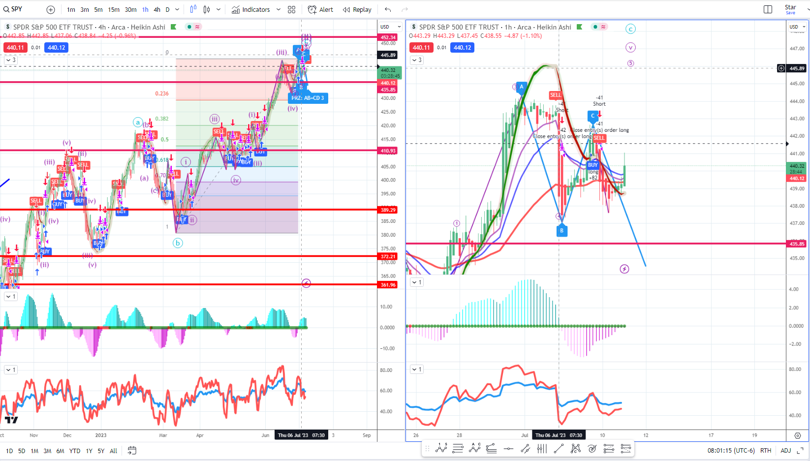
Task: Select the 5D date range
Action: coord(22,451)
